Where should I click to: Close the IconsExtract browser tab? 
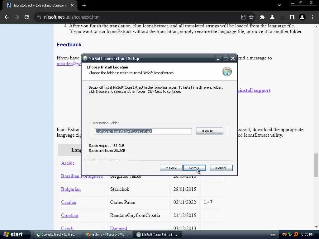tap(72, 6)
